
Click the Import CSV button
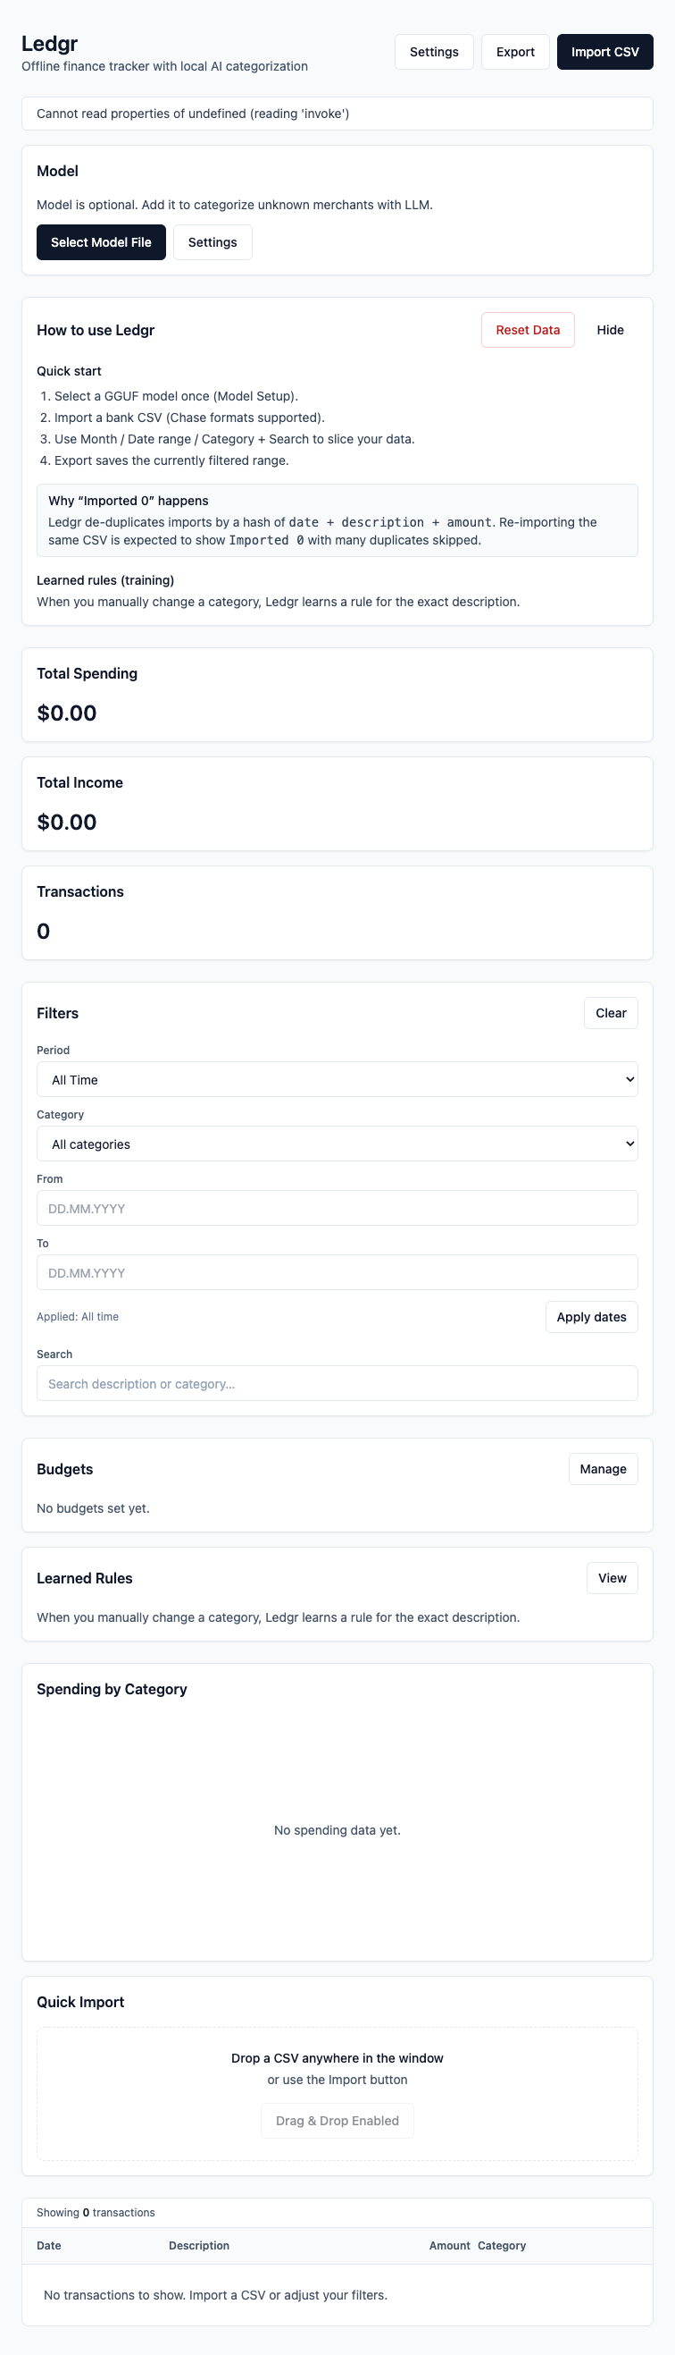coord(604,52)
